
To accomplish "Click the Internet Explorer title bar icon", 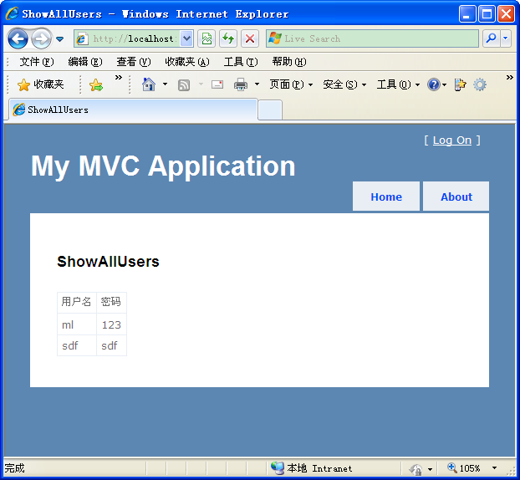I will coord(12,13).
